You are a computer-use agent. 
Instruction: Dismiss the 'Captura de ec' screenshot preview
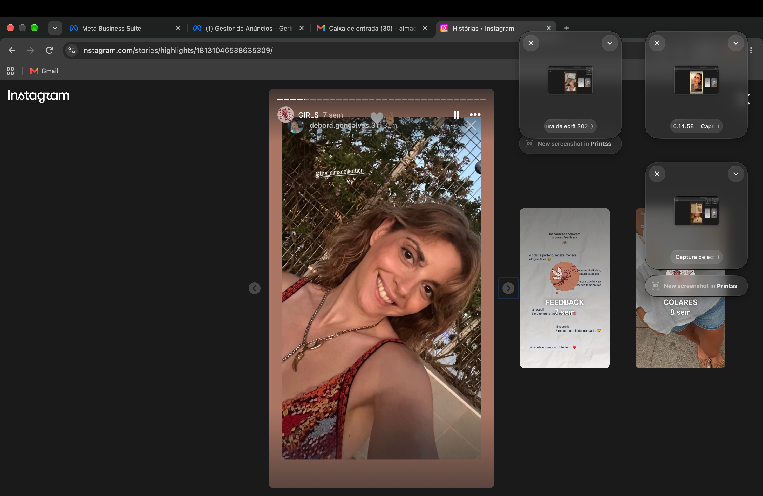point(657,174)
